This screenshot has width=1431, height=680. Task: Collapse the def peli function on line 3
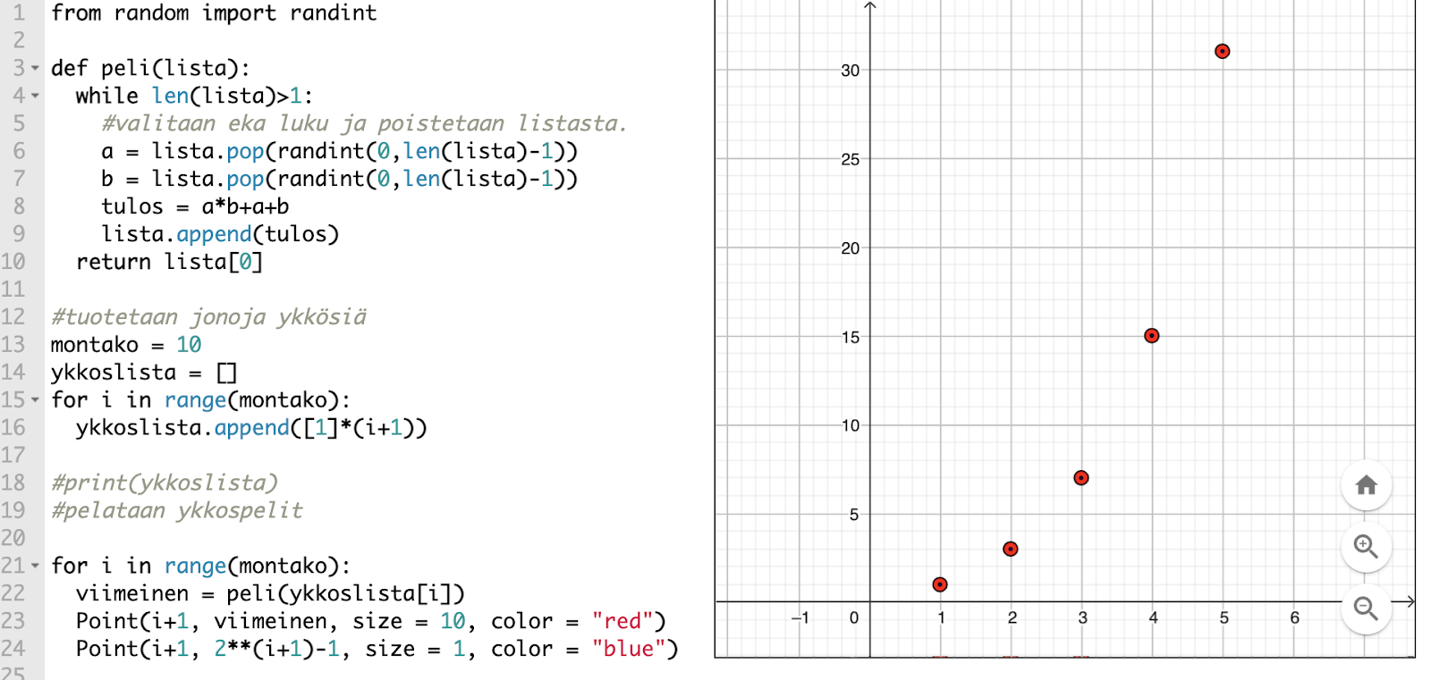pyautogui.click(x=36, y=69)
